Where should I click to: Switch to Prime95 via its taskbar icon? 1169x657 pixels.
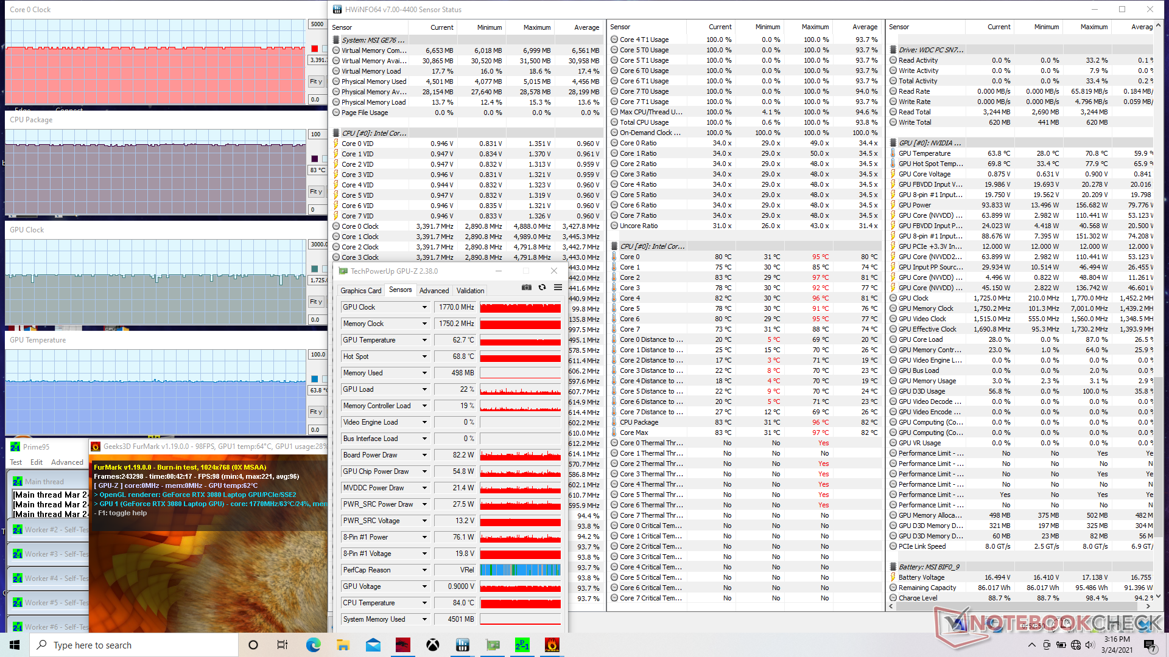point(522,645)
